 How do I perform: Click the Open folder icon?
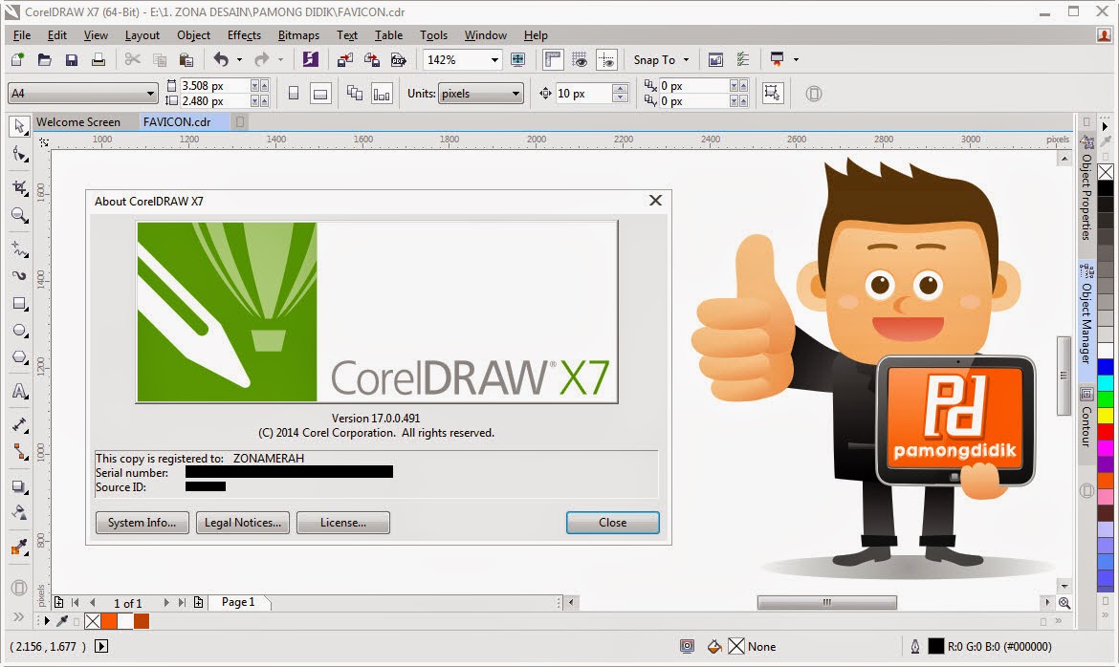[x=44, y=60]
